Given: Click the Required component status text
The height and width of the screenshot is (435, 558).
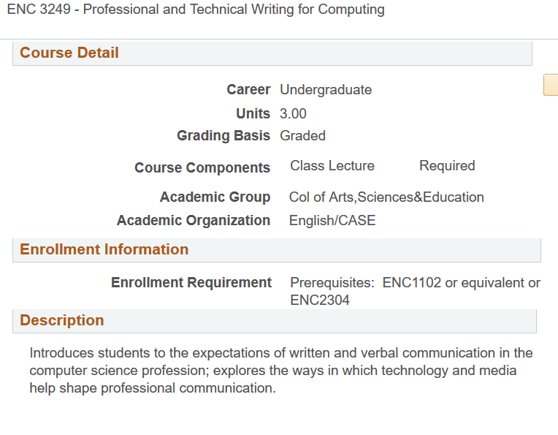Looking at the screenshot, I should pyautogui.click(x=447, y=166).
